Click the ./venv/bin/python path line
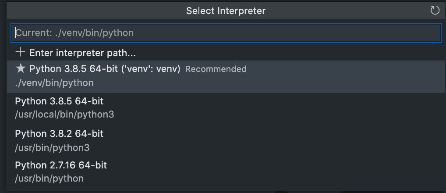446x193 pixels. (54, 83)
